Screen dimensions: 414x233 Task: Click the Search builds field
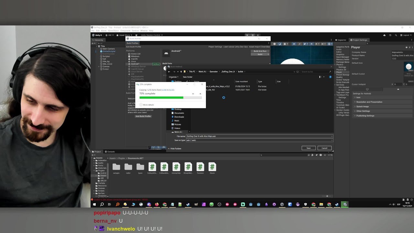point(316,72)
